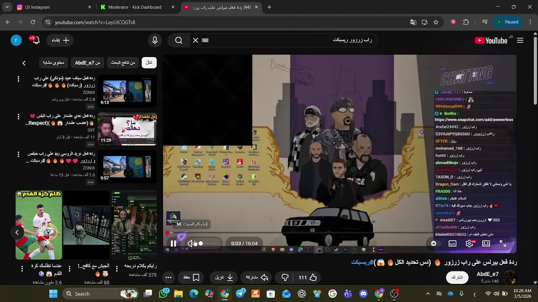Open options for the عندما تظلمك كرة القدم Short
538x302 pixels.
click(x=22, y=268)
